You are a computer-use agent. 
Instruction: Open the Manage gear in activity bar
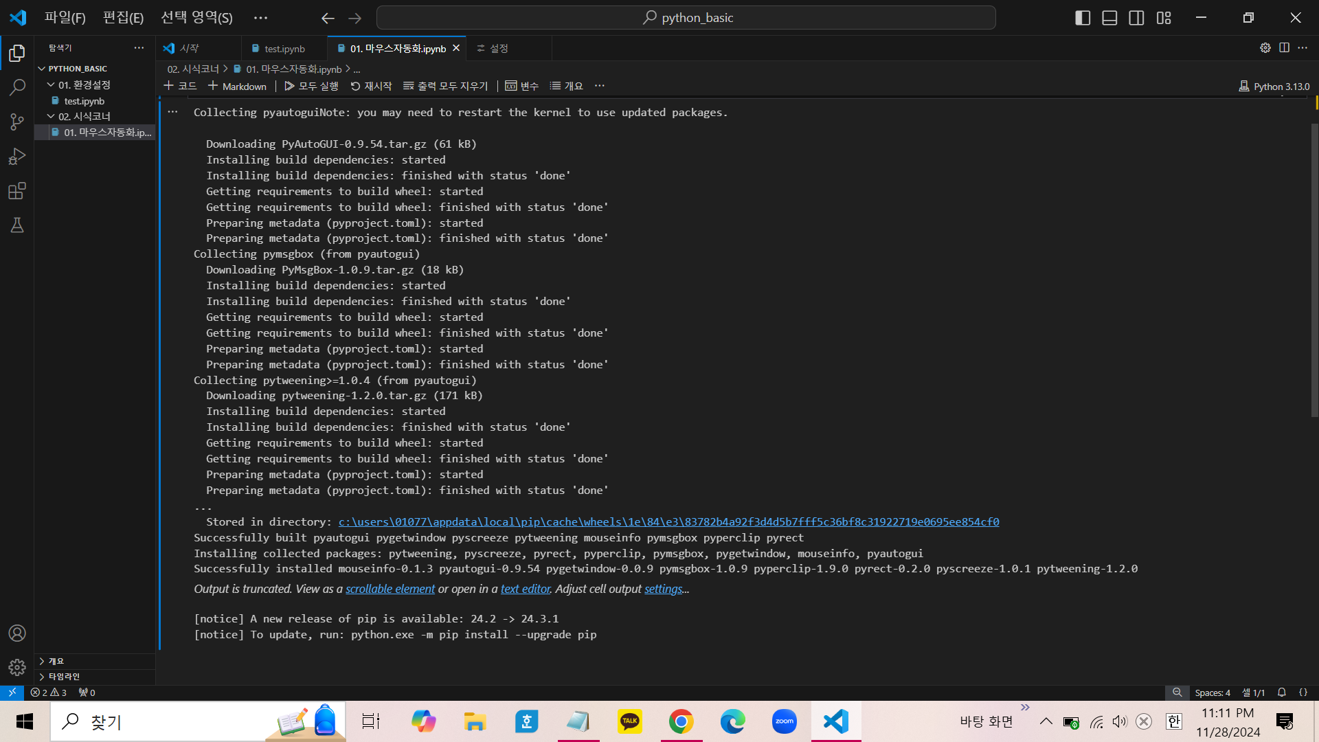point(17,667)
